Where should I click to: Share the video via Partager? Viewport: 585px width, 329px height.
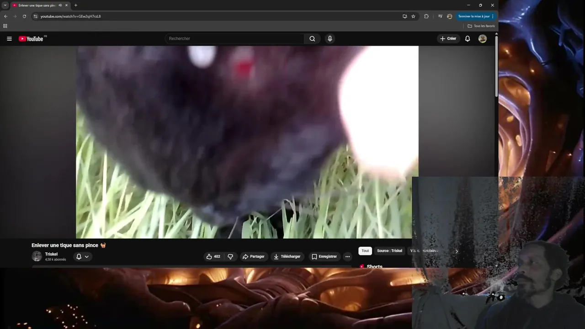click(x=253, y=257)
